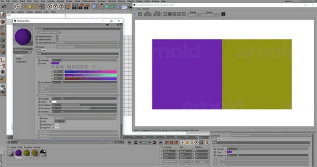This screenshot has height=167, width=317.
Task: Select the purple material thumbnail in the material manager
Action: click(x=18, y=153)
